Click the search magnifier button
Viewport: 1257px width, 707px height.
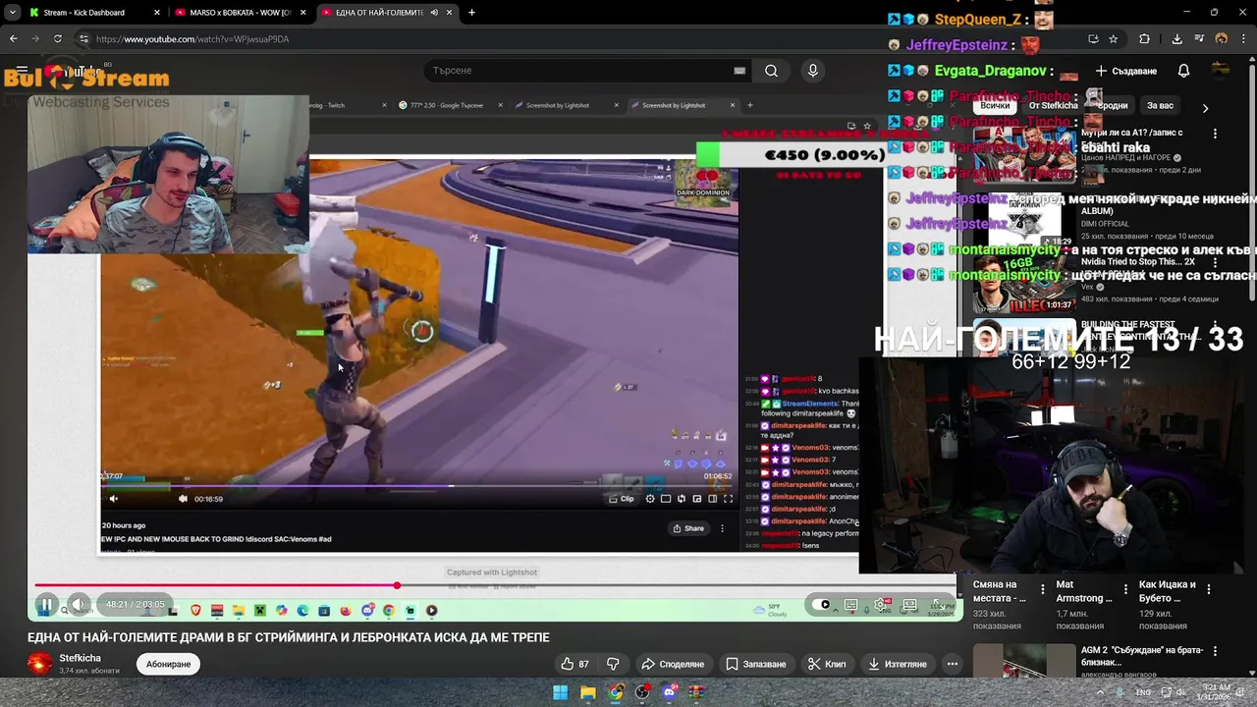(771, 71)
